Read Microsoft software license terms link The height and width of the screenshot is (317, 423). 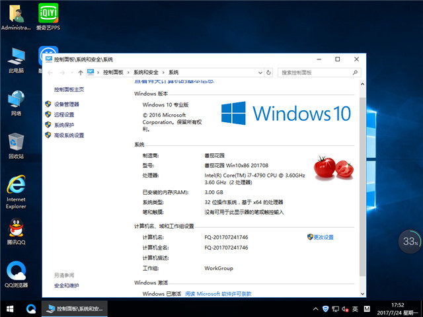tap(218, 293)
